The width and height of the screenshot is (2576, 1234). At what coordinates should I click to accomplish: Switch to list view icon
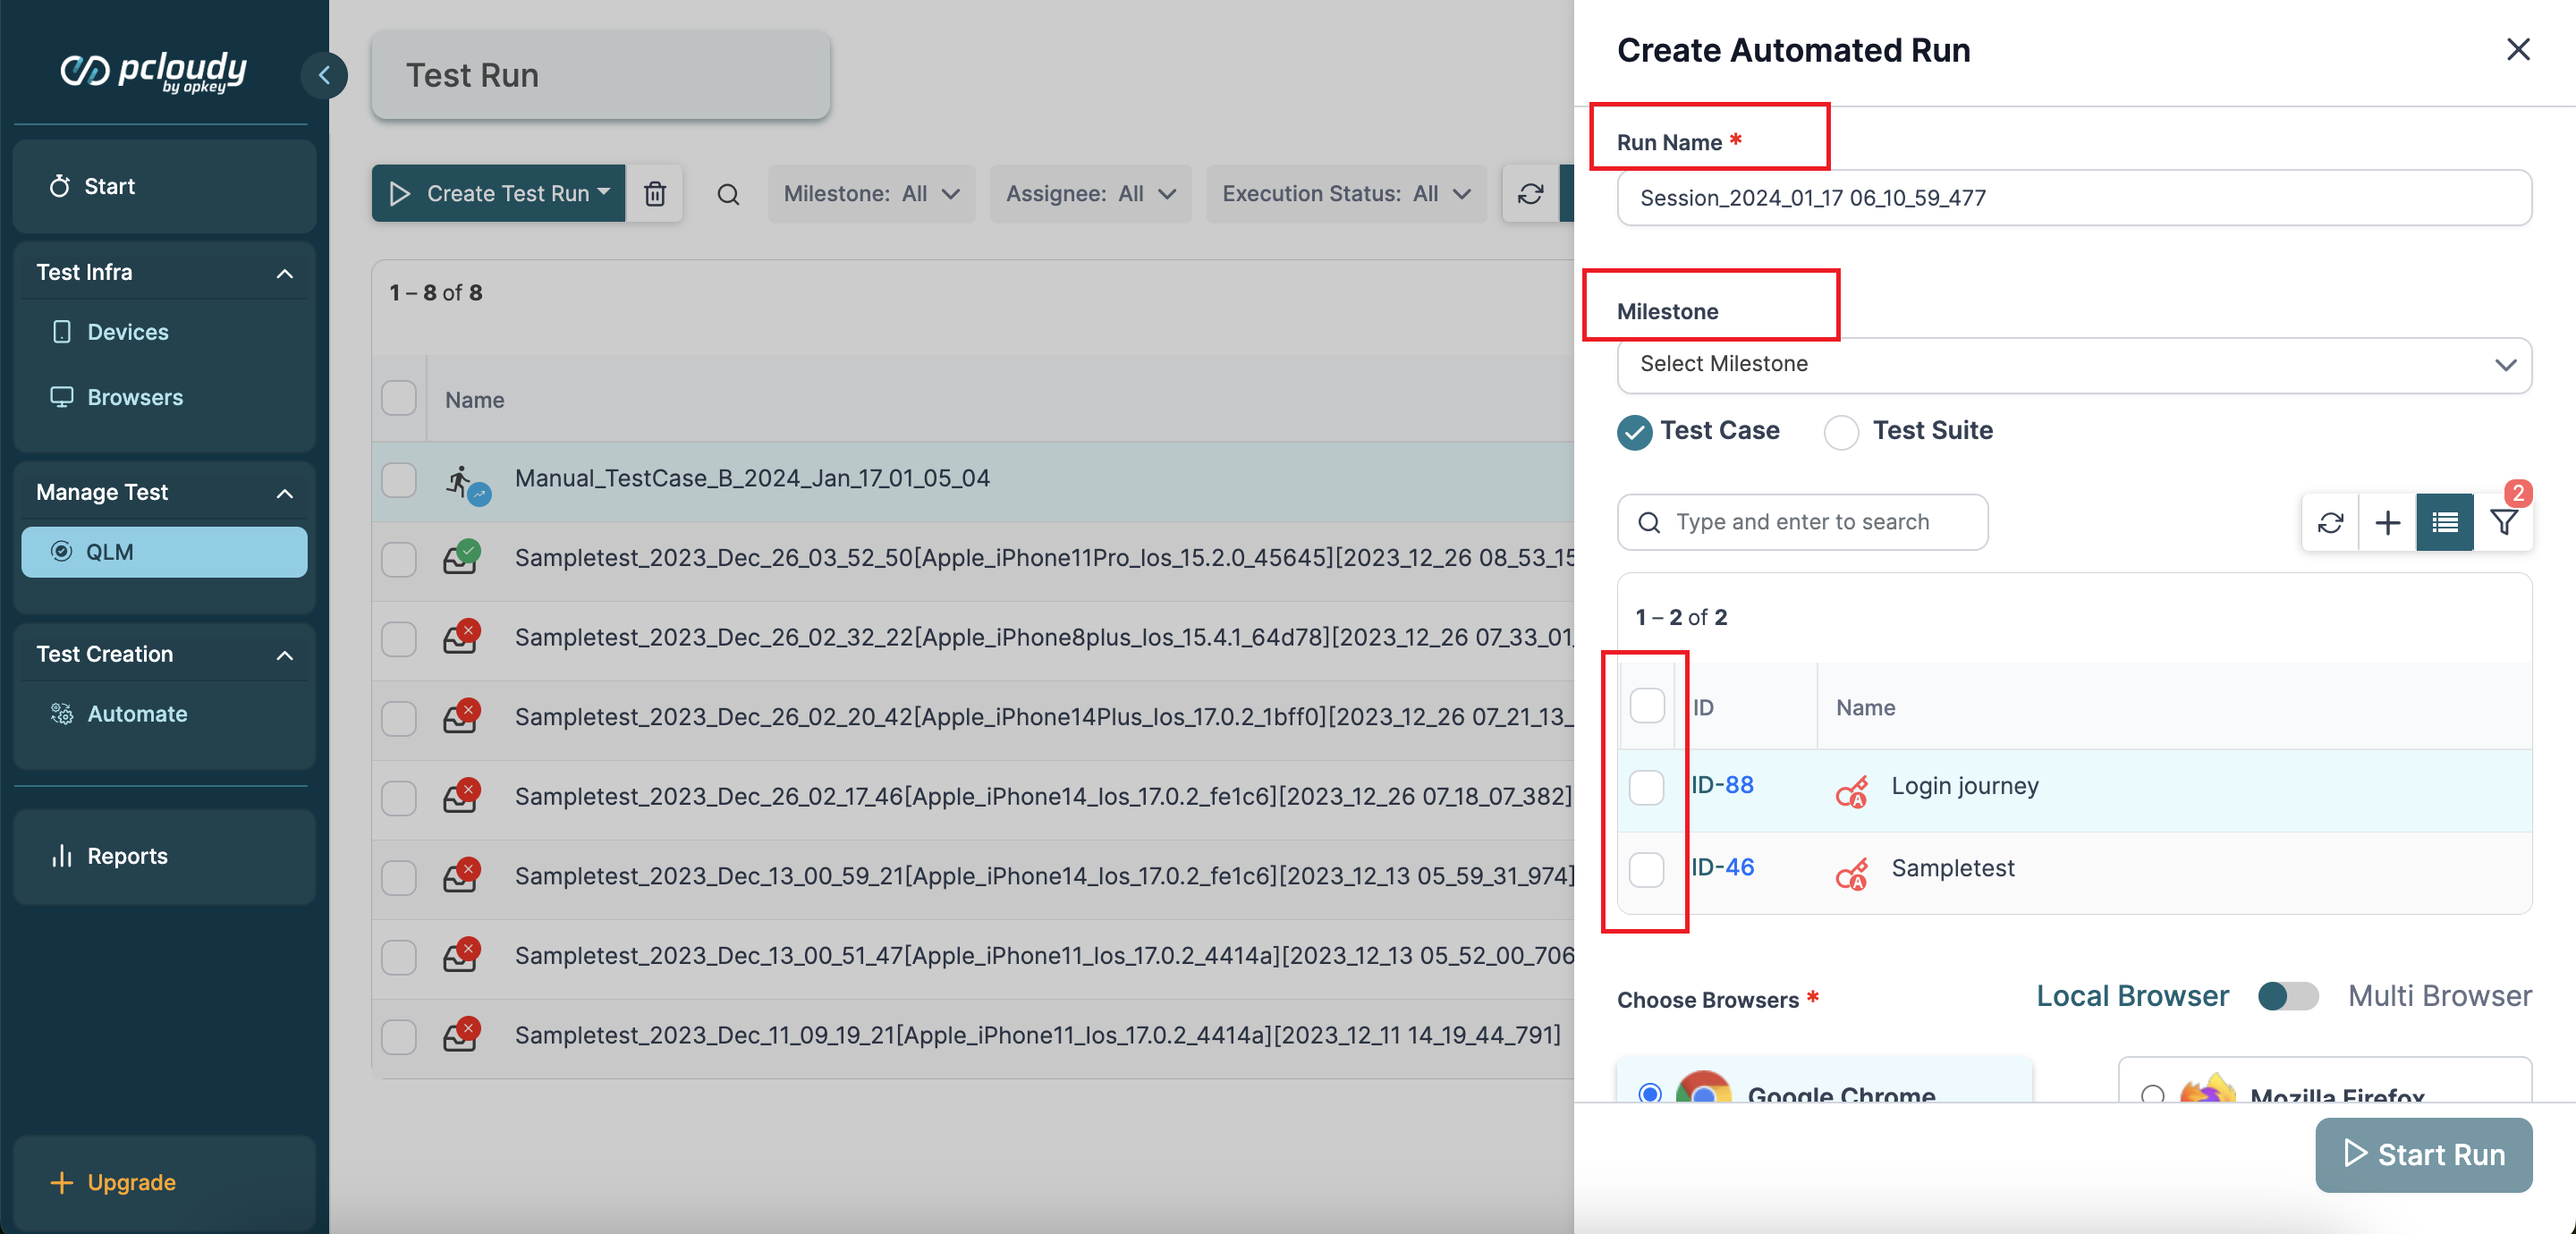click(2445, 522)
